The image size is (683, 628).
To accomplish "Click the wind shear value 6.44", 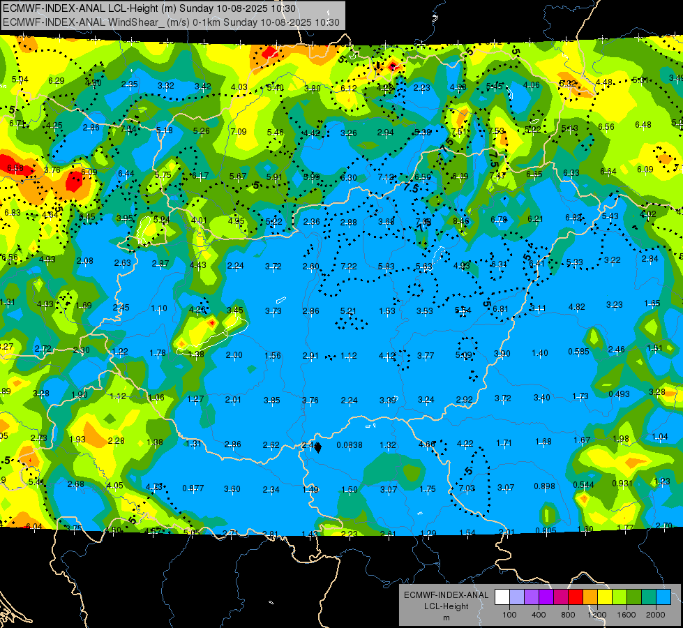I will (x=126, y=174).
